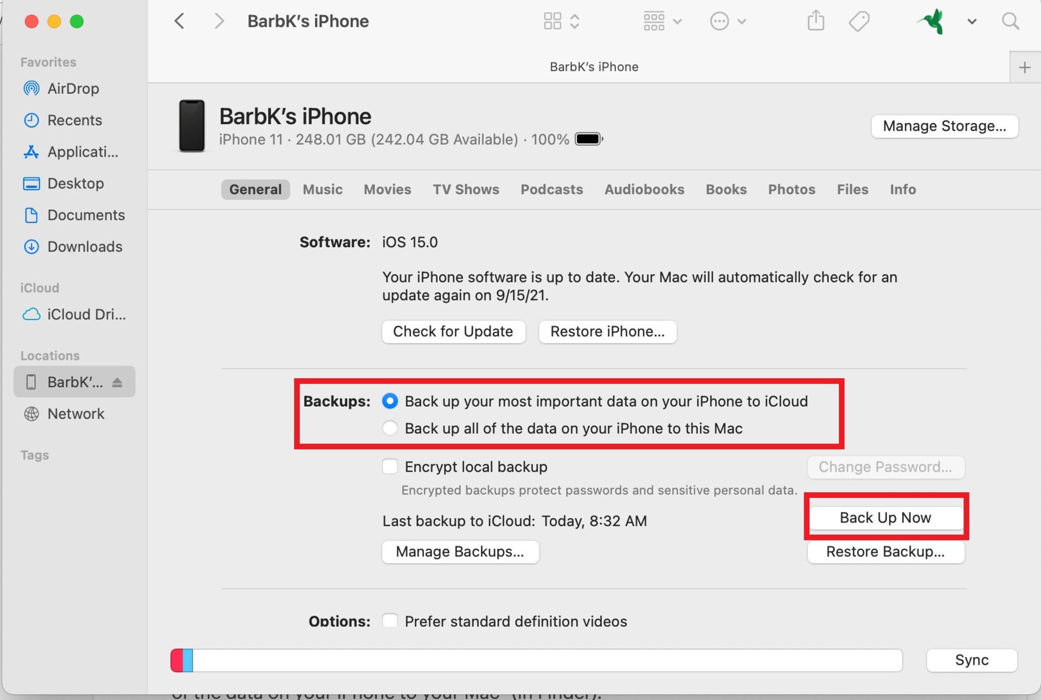Switch to the Photos tab

pos(791,188)
